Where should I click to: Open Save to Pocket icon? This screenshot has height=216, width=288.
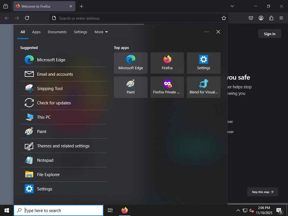(x=251, y=18)
